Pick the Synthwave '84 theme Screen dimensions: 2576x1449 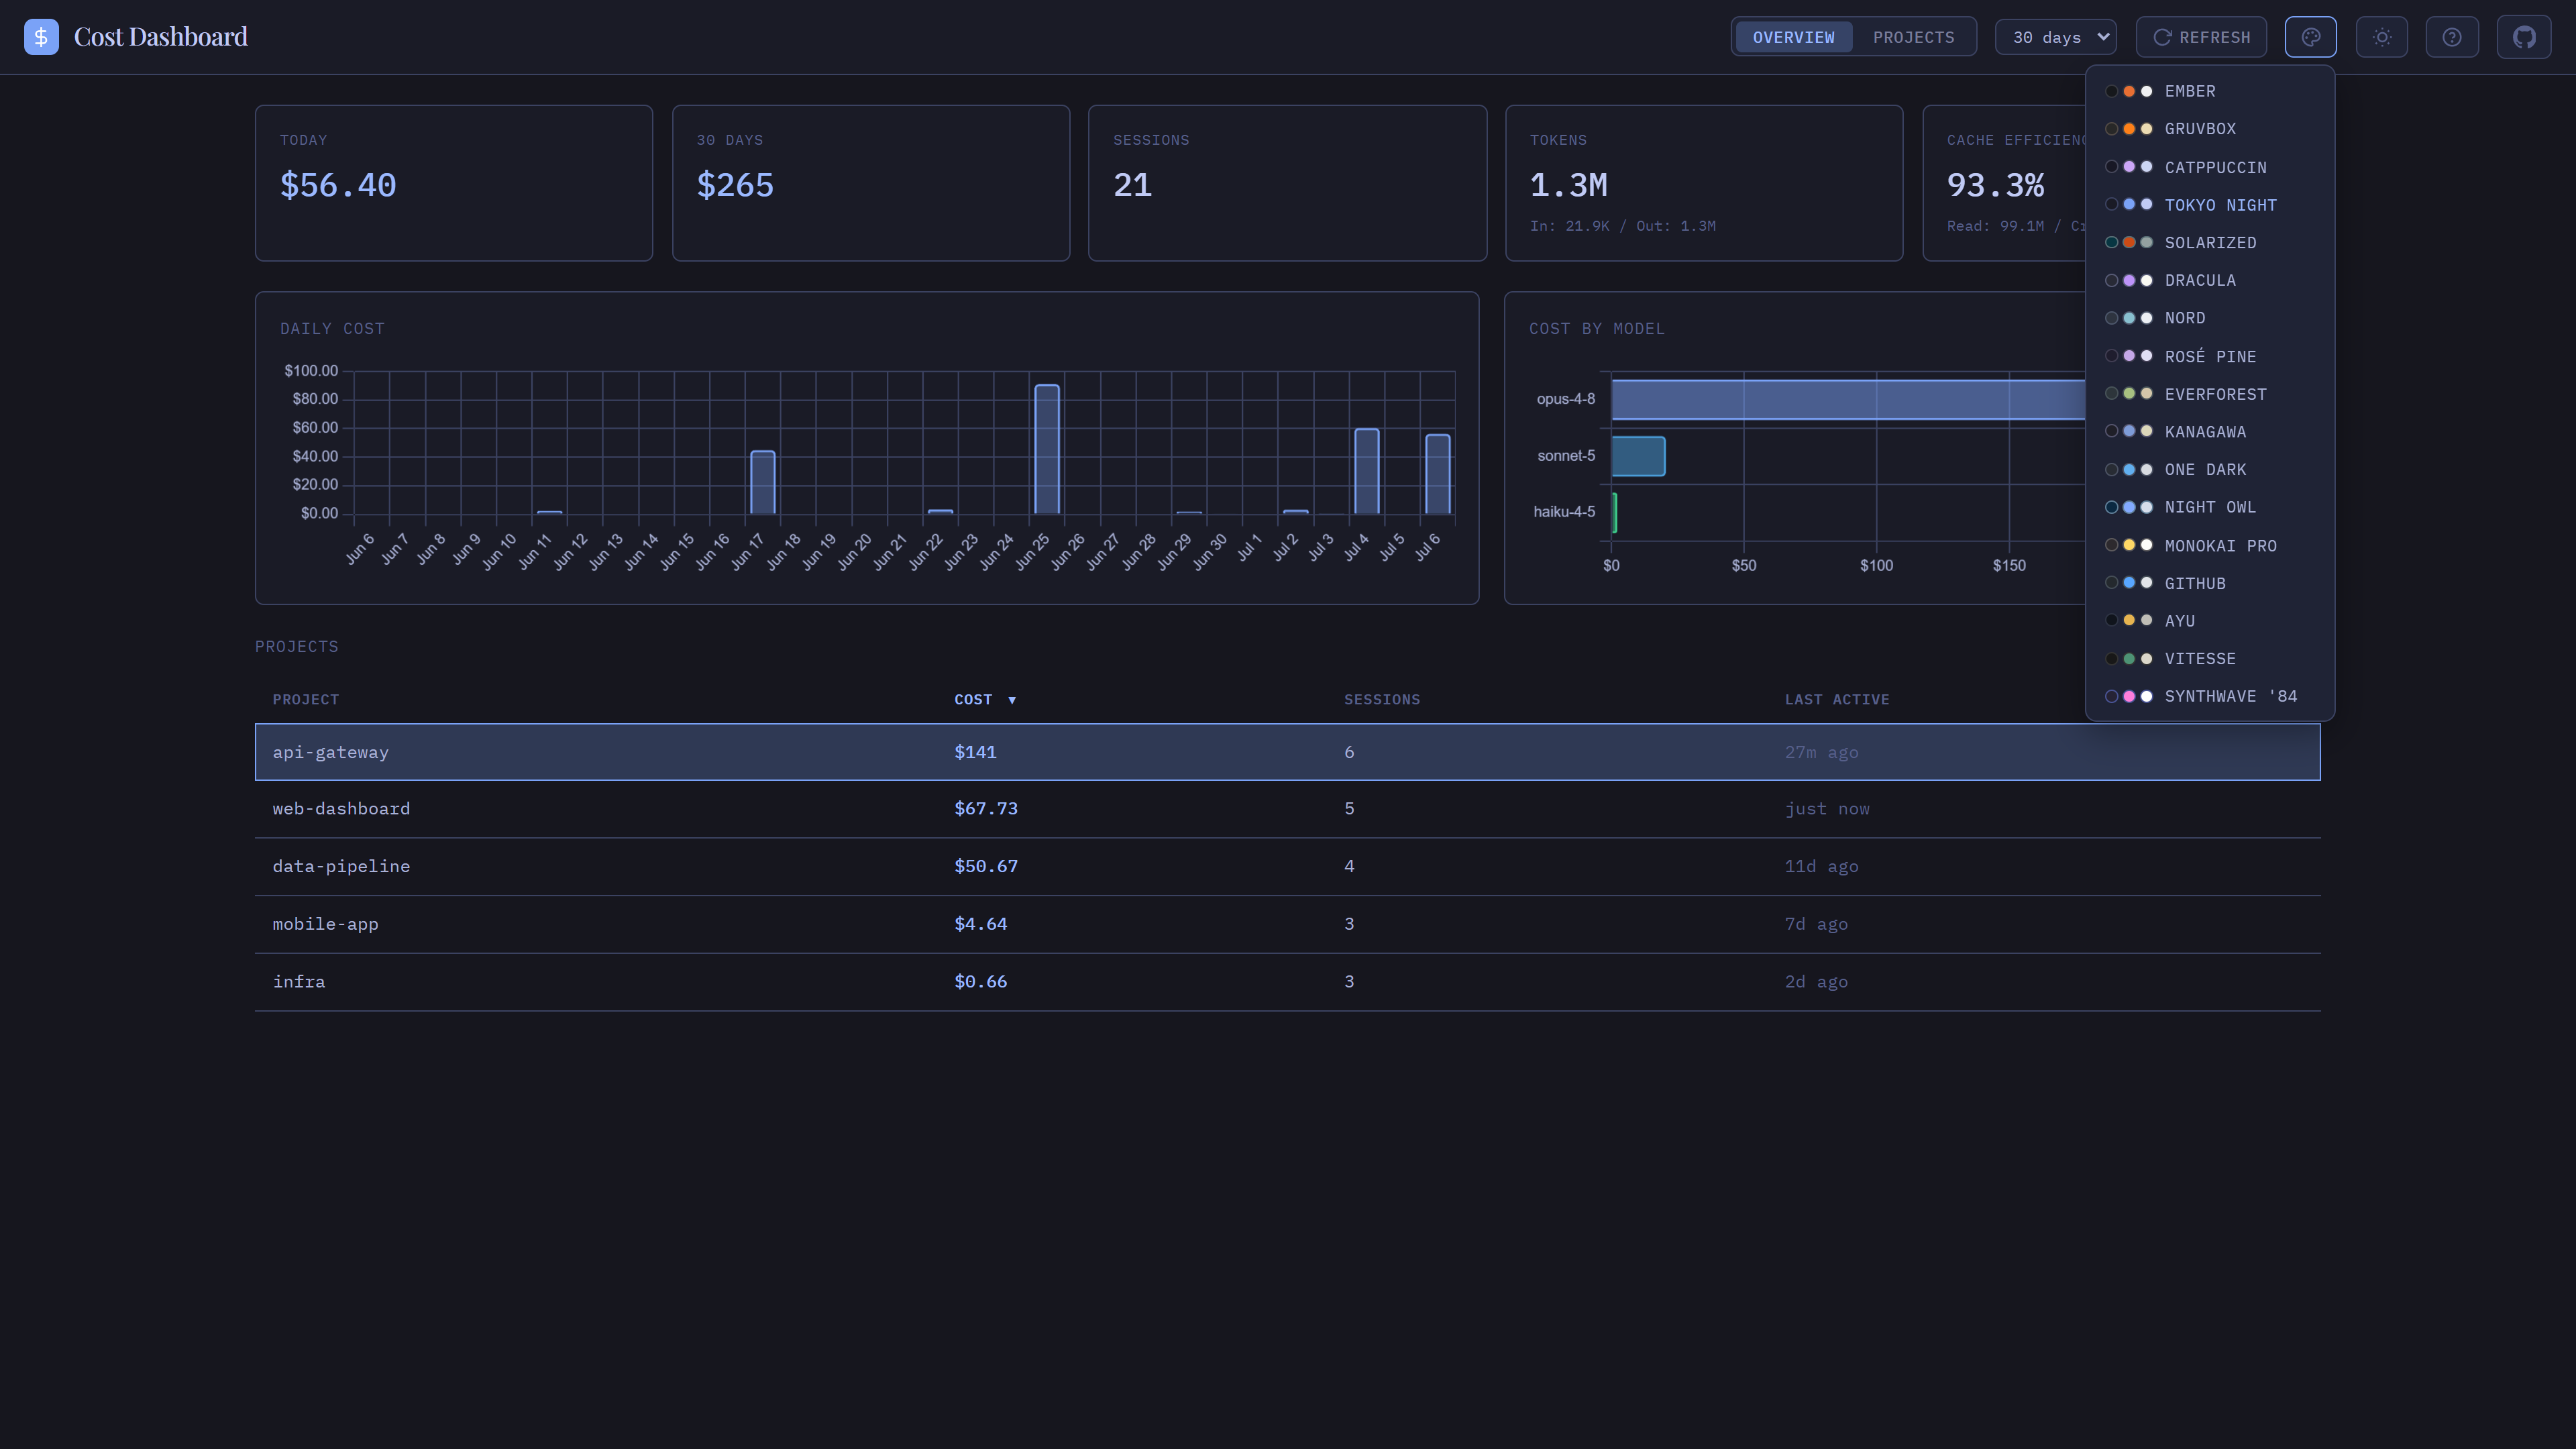pos(2210,696)
